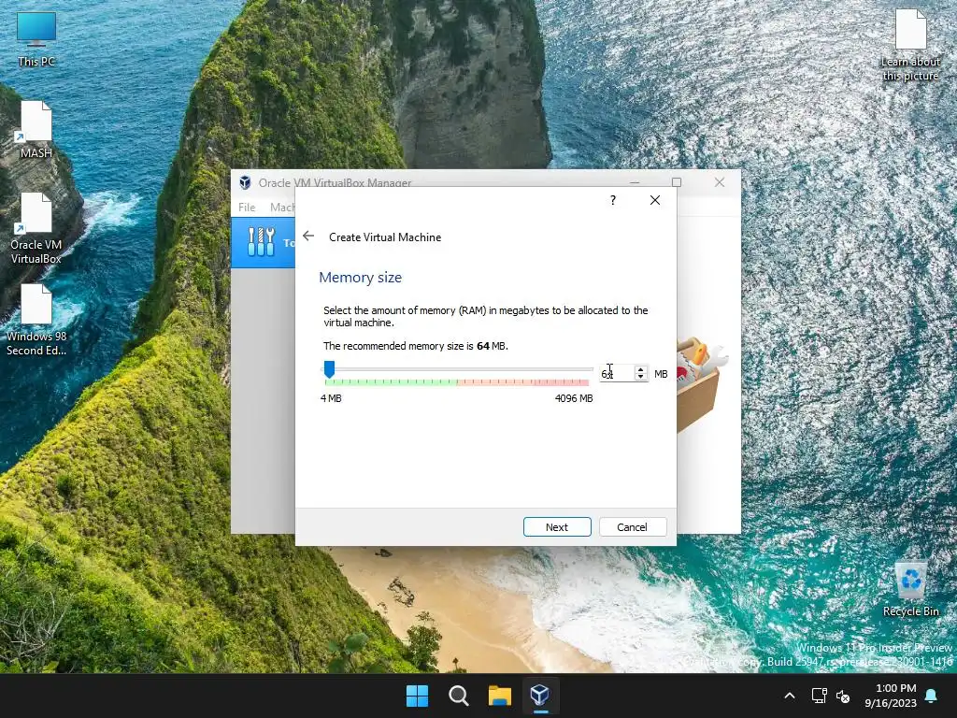Click the Memory size heading
Image resolution: width=957 pixels, height=718 pixels.
pyautogui.click(x=360, y=277)
